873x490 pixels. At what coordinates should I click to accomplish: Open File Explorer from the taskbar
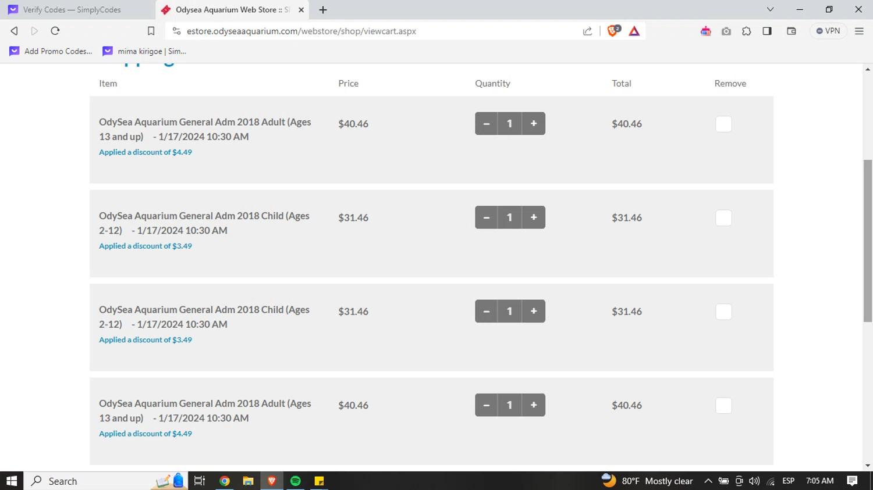click(x=249, y=481)
